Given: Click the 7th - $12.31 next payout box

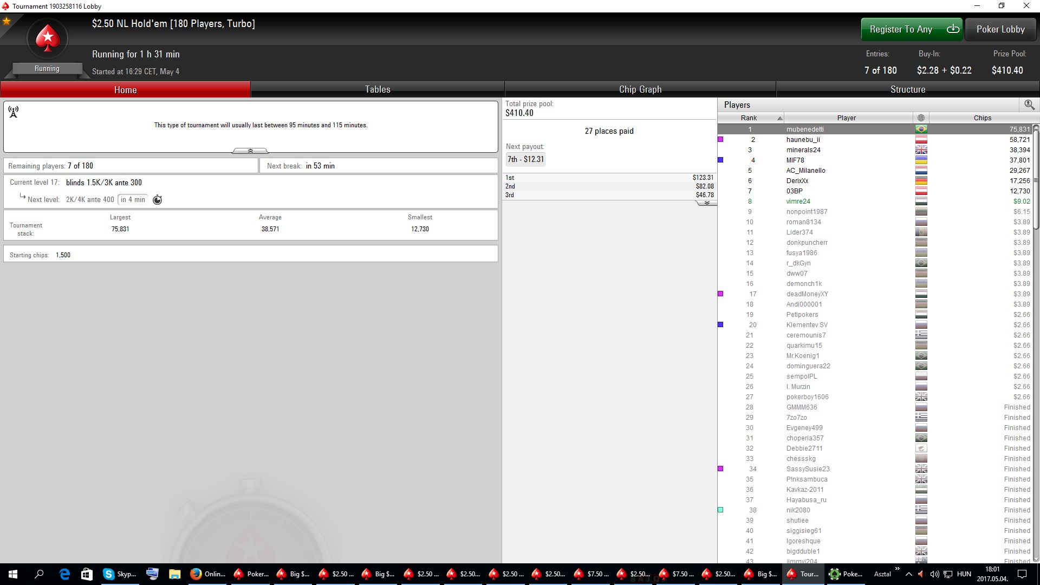Looking at the screenshot, I should (525, 159).
